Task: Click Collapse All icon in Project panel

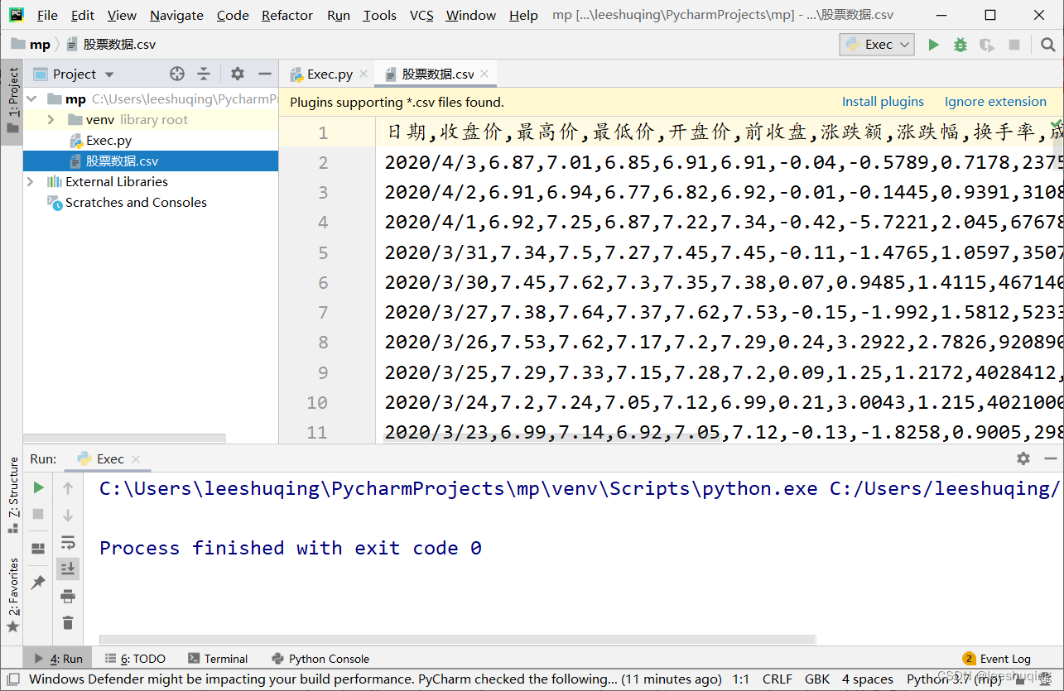Action: click(x=204, y=74)
